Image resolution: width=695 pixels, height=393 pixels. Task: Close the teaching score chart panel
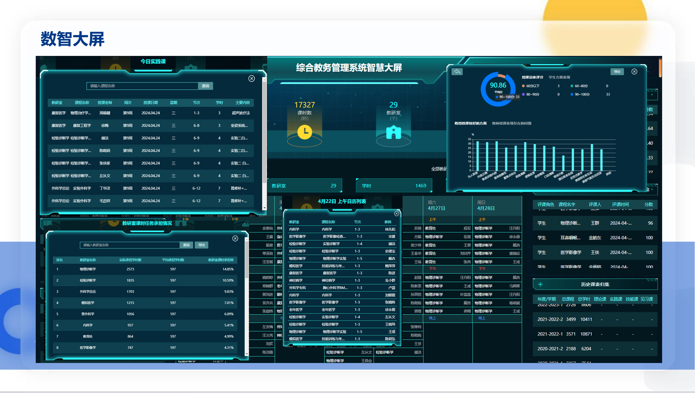(x=634, y=72)
